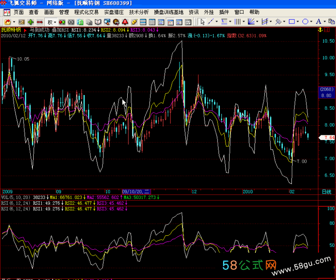
Task: Click the window icon with red mark
Action: coord(170,22)
